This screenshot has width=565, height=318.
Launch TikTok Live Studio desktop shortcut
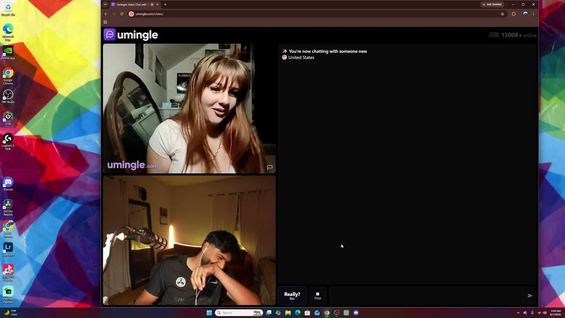[8, 273]
